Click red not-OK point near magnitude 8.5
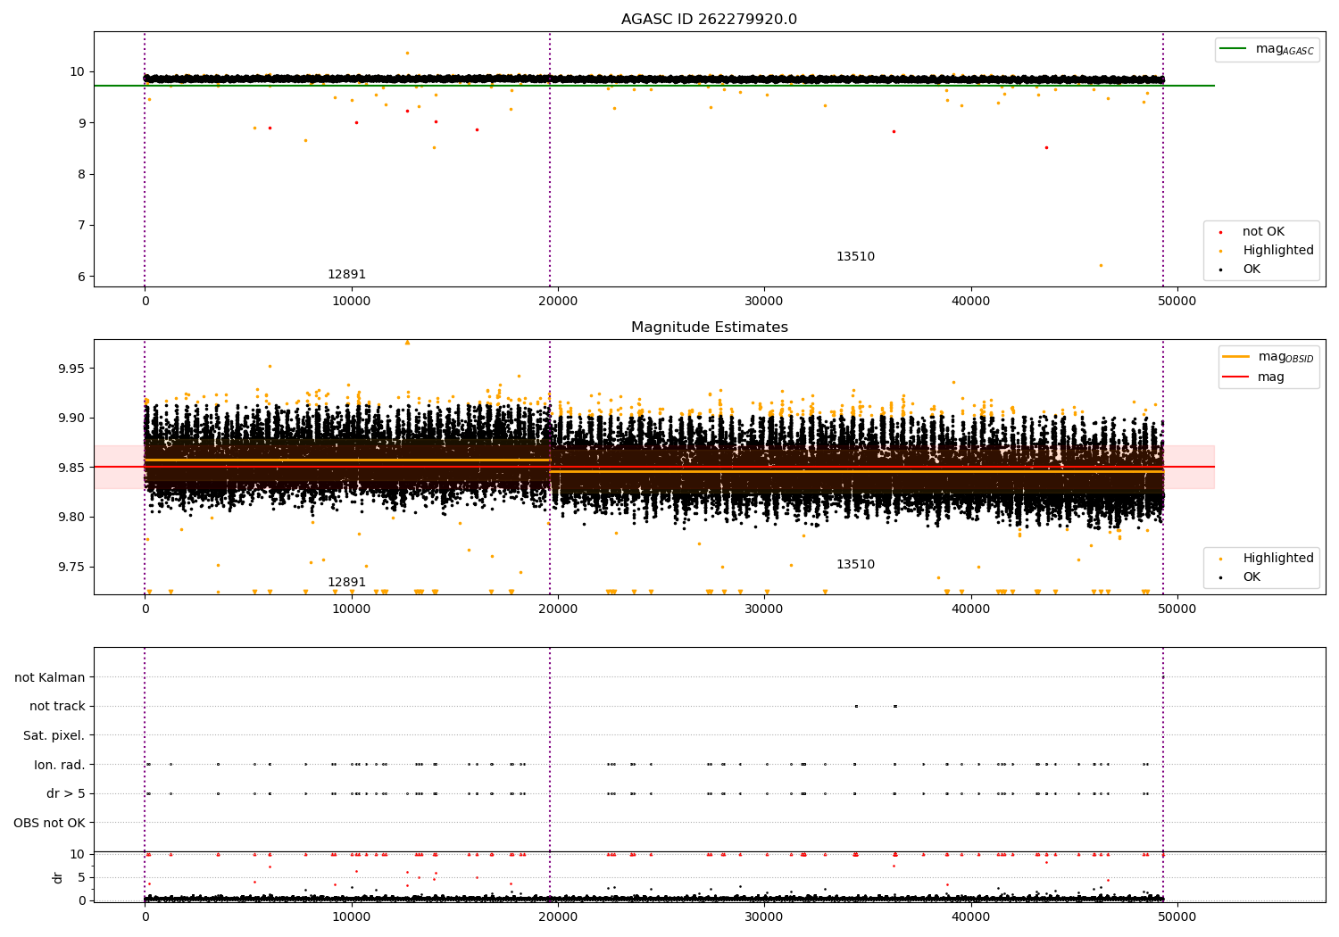Screen dimensions: 1339x937 point(1046,147)
